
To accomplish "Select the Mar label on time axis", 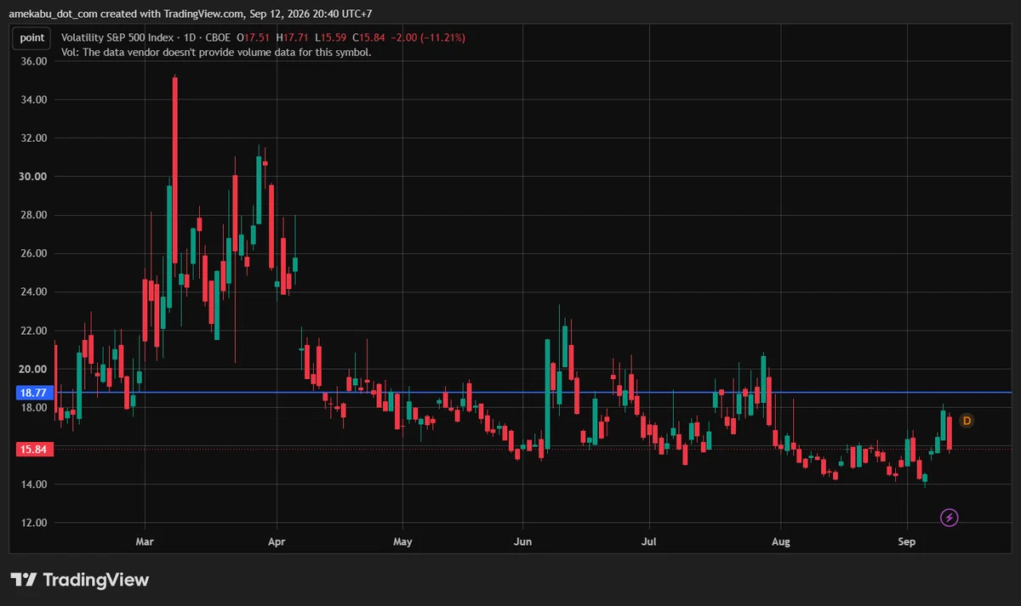I will click(145, 541).
